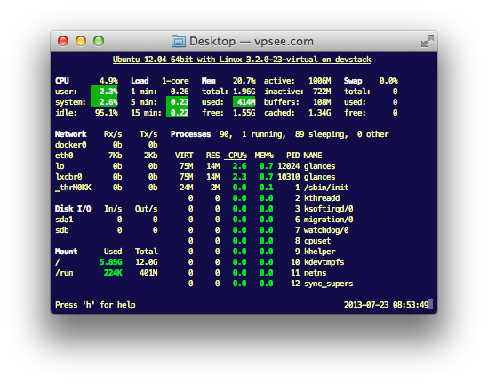Click the Network section heading
The image size is (488, 384).
[x=71, y=134]
